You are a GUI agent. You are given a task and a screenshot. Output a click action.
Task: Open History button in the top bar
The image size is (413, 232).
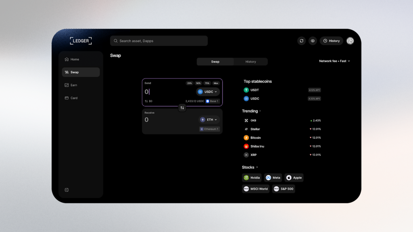click(x=331, y=41)
